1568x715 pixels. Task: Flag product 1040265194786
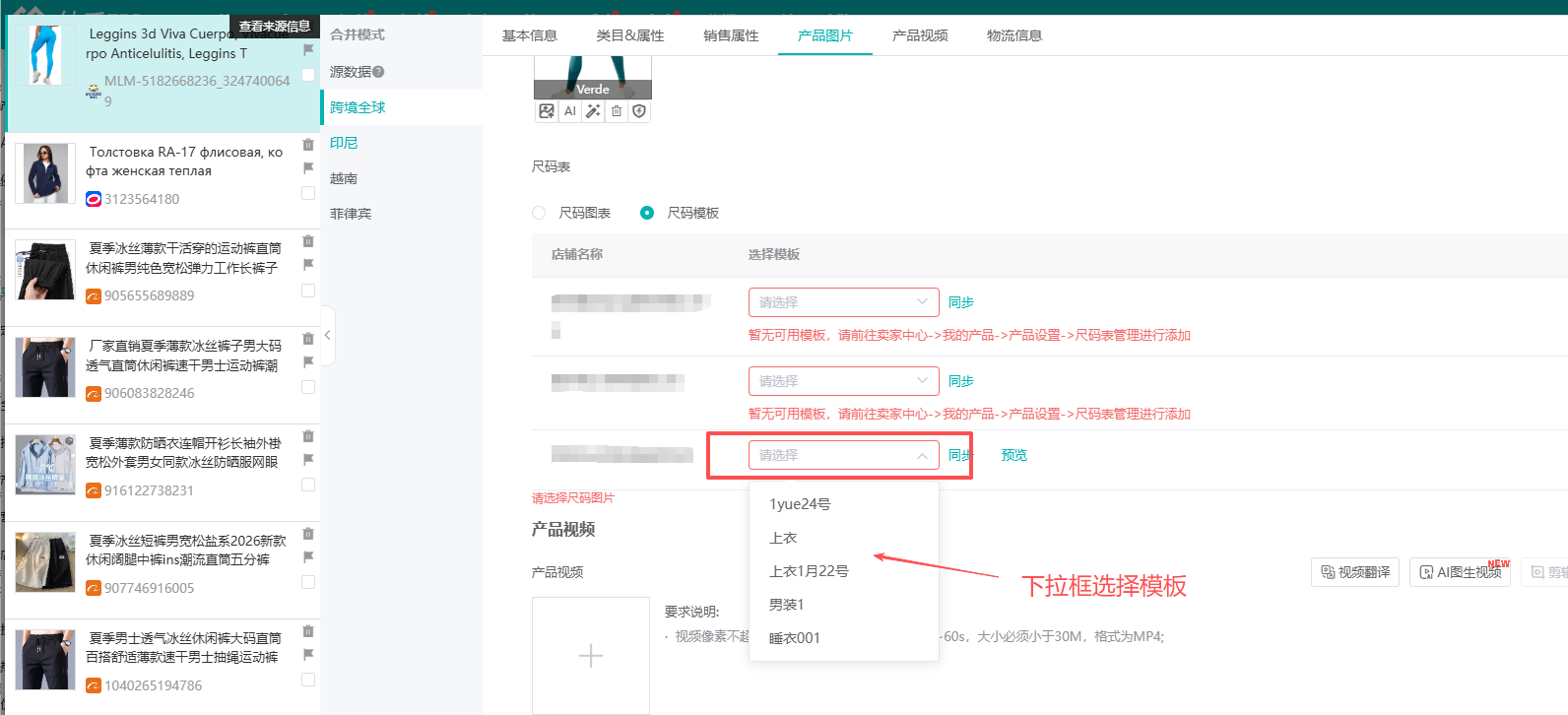point(308,654)
